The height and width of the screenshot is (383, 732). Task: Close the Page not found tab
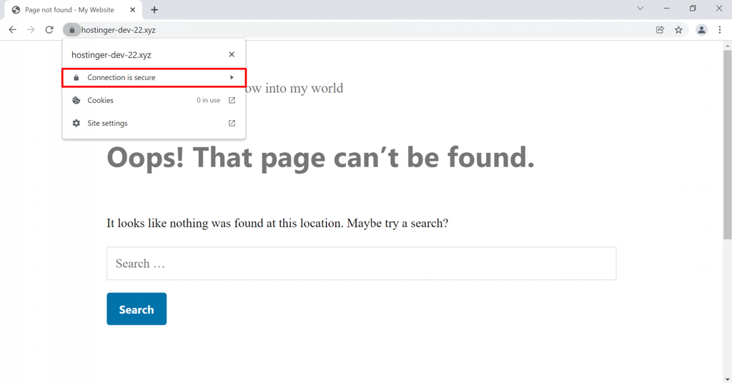132,10
